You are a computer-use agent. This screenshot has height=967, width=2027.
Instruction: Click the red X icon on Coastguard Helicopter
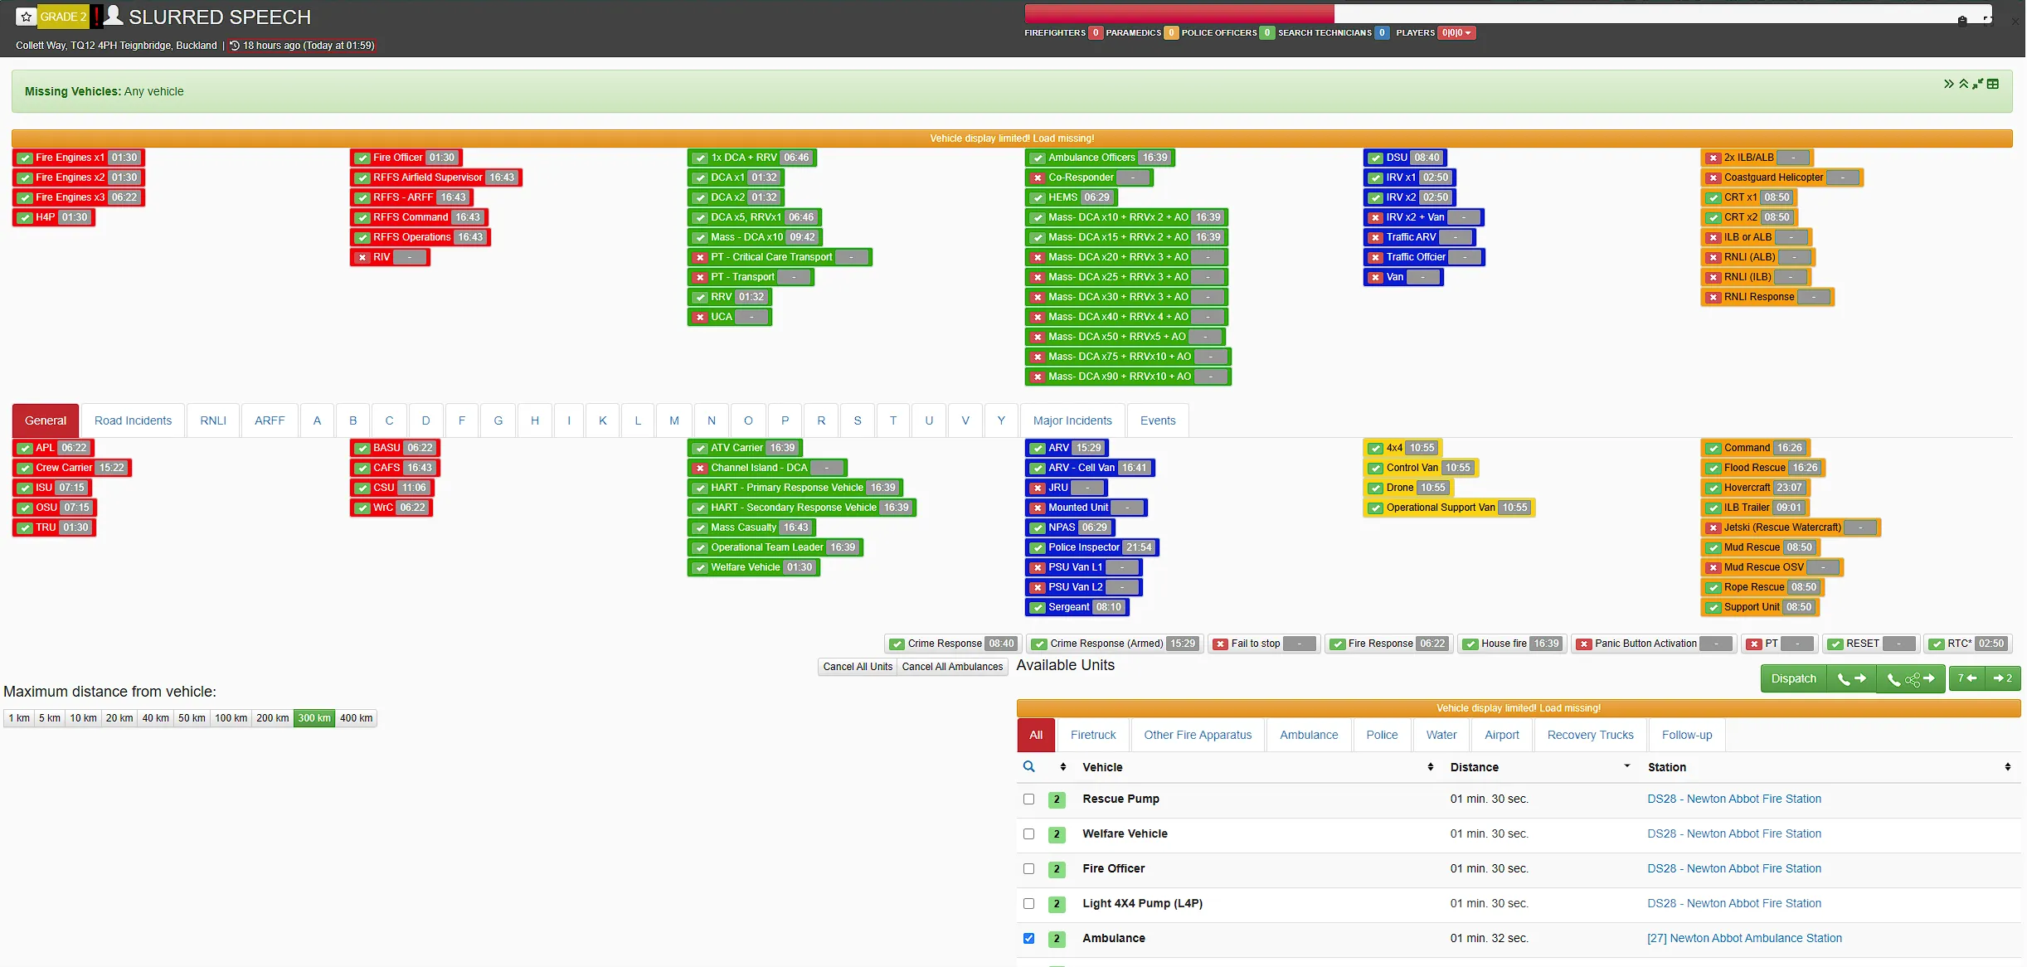click(x=1713, y=177)
